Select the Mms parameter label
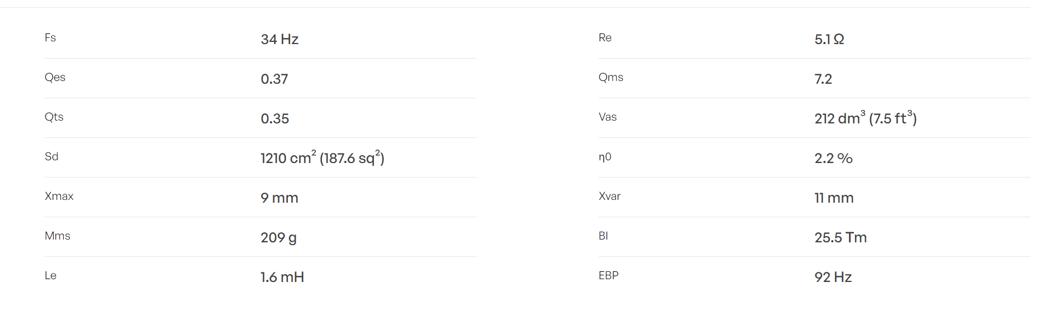The width and height of the screenshot is (1063, 330). (x=58, y=236)
